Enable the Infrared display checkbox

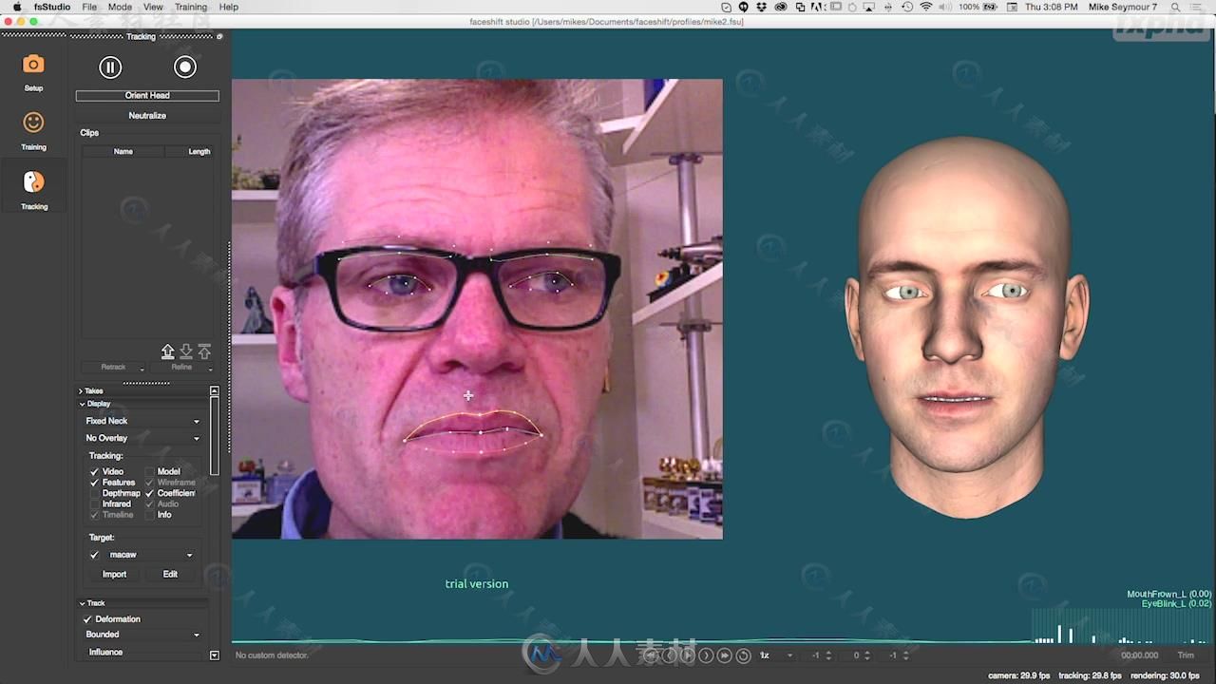pyautogui.click(x=94, y=503)
